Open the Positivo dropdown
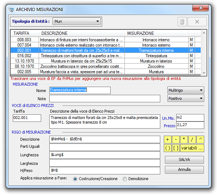217x195 pixels. [185, 98]
